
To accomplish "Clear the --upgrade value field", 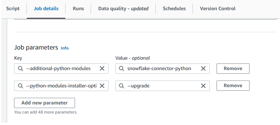I will coord(203,86).
